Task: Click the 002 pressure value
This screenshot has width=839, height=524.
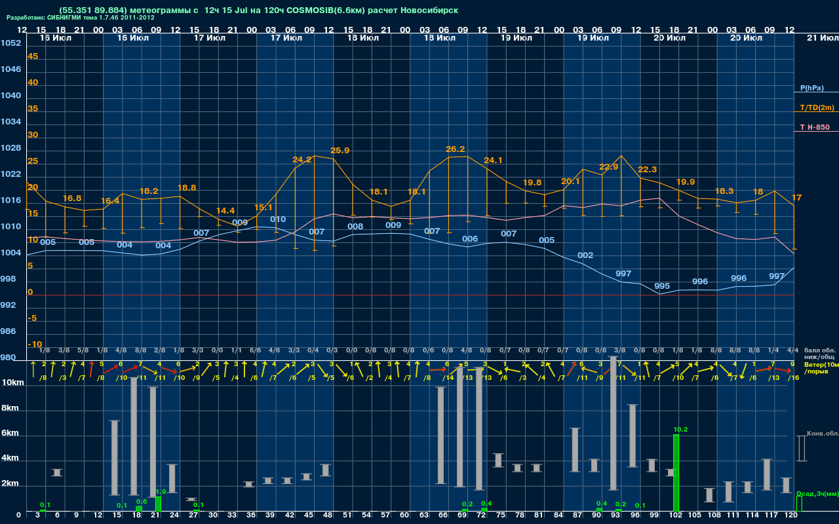Action: coord(585,255)
